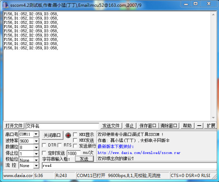Open the 停止位 stop bits dropdown
Image resolution: width=219 pixels, height=182 pixels.
pyautogui.click(x=36, y=154)
